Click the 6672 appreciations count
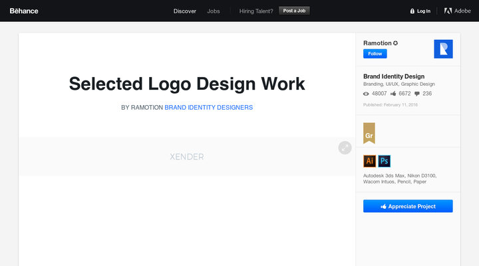Image resolution: width=479 pixels, height=266 pixels. (404, 94)
